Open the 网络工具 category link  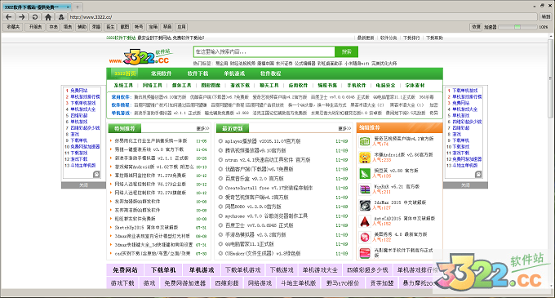[x=153, y=85]
